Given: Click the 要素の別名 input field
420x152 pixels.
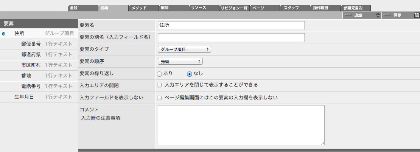Looking at the screenshot, I should [231, 37].
